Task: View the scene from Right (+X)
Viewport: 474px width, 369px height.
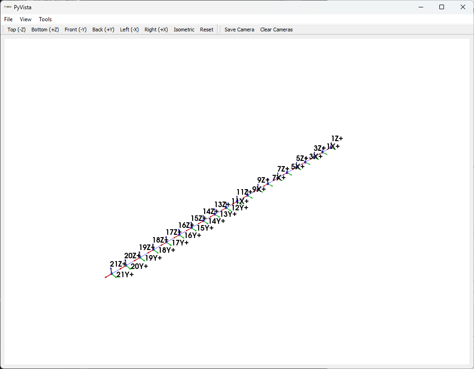Action: point(156,29)
